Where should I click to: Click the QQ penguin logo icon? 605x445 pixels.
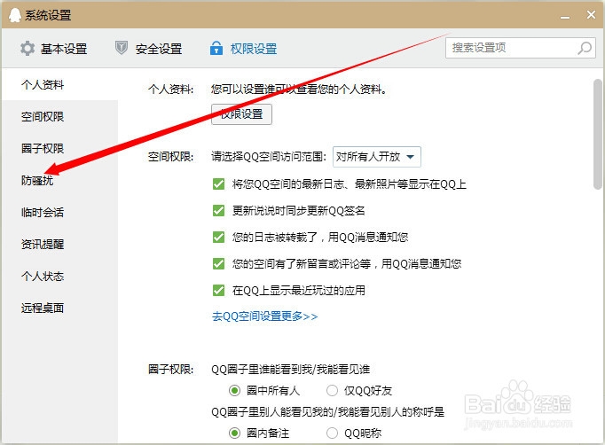14,15
